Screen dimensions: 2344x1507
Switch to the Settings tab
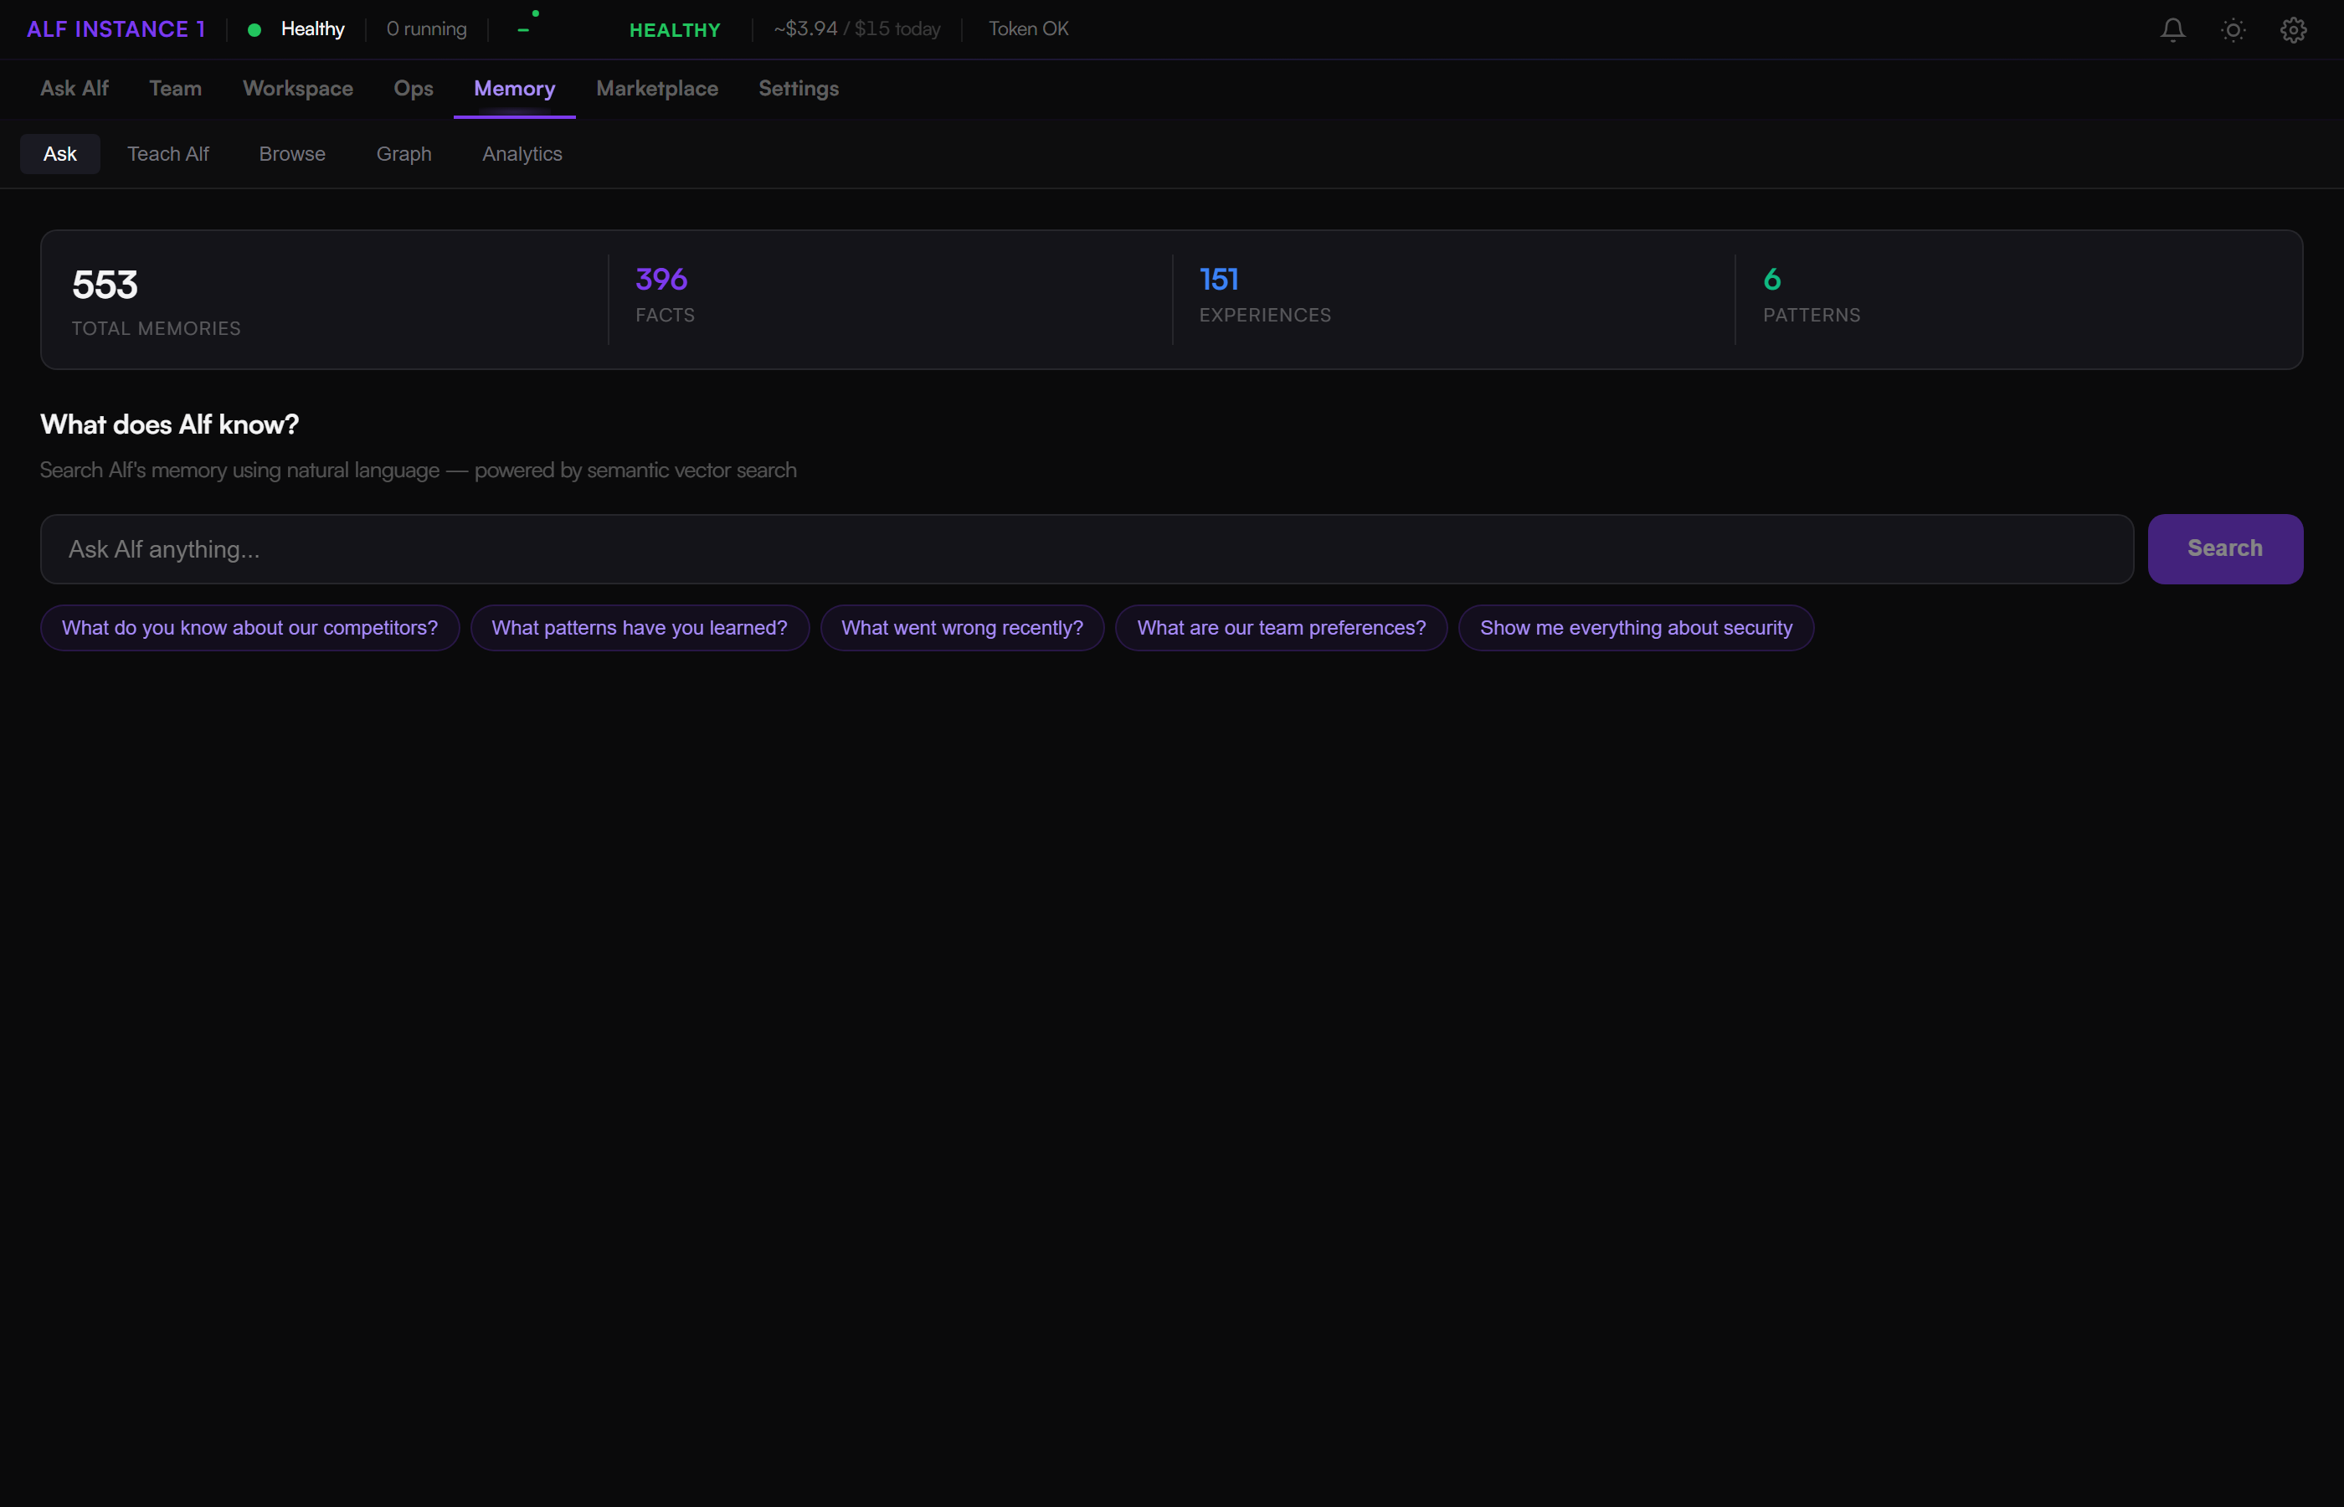799,88
